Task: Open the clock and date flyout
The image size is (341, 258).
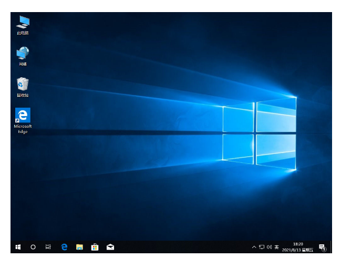Action: tap(297, 246)
